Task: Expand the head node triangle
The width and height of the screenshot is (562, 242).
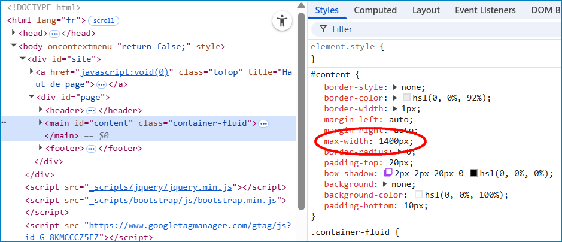Action: [x=14, y=33]
